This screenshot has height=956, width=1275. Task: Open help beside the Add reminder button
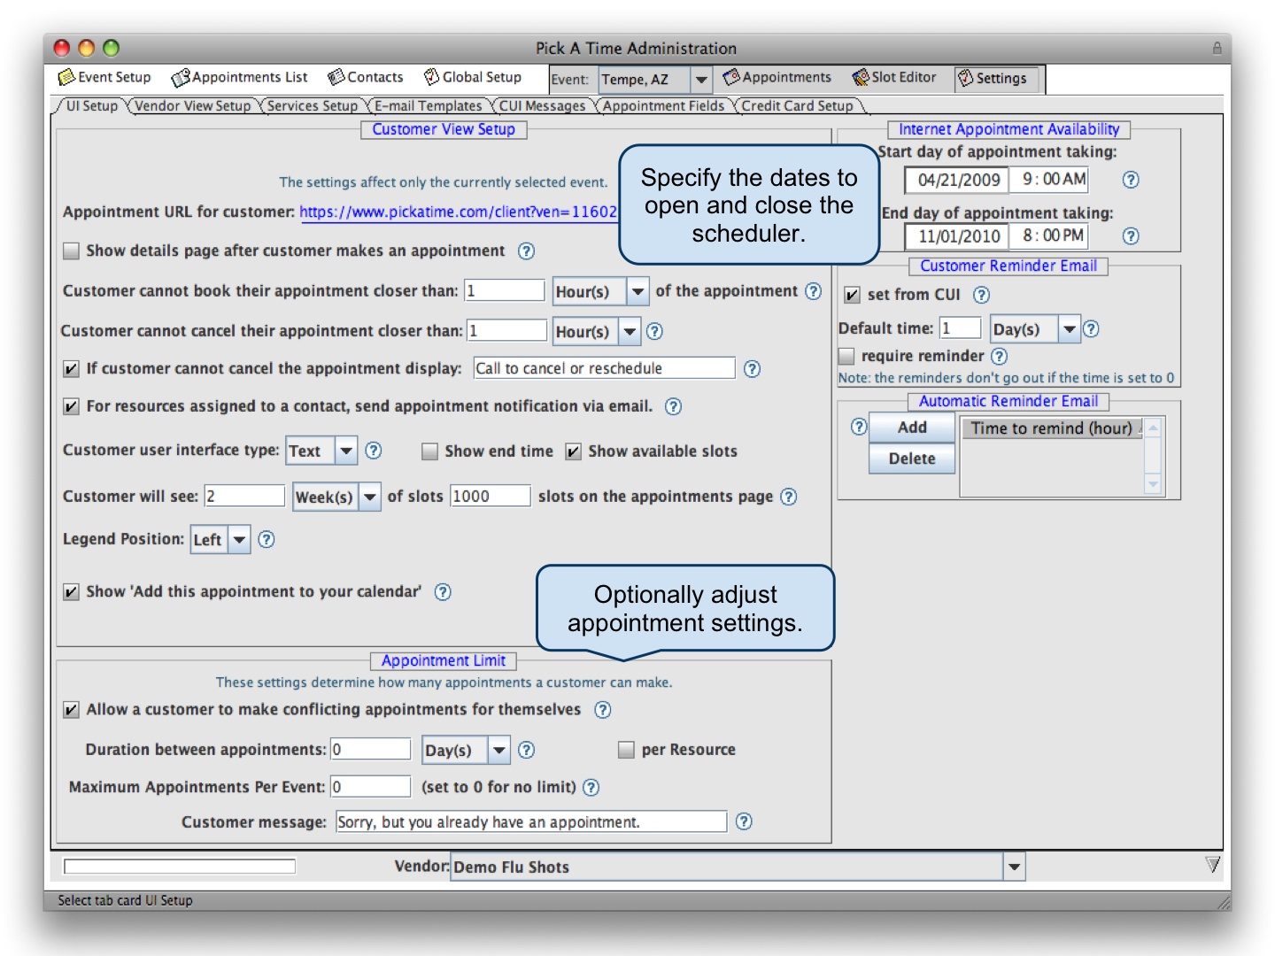point(858,428)
